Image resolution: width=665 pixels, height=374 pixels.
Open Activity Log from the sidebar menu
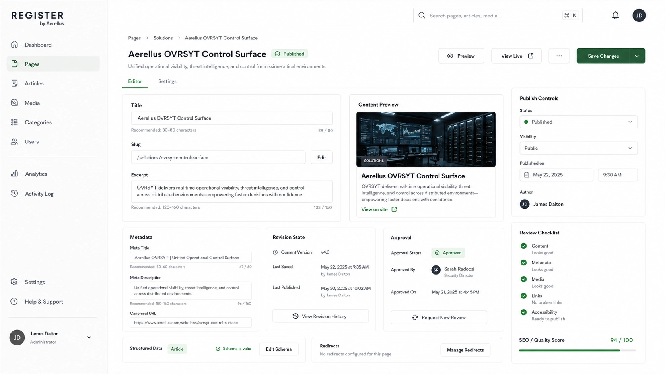click(x=53, y=194)
